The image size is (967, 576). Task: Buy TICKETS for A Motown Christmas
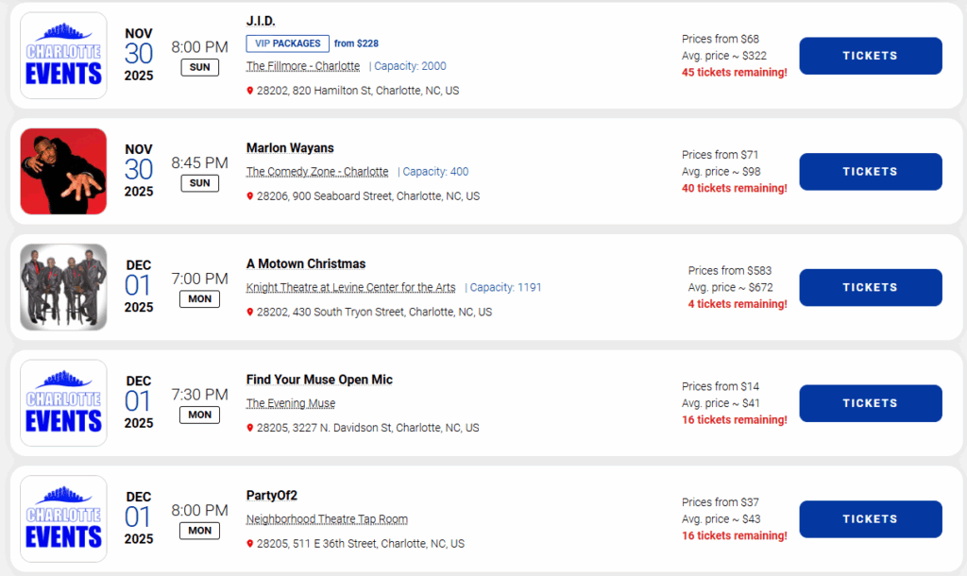tap(870, 287)
